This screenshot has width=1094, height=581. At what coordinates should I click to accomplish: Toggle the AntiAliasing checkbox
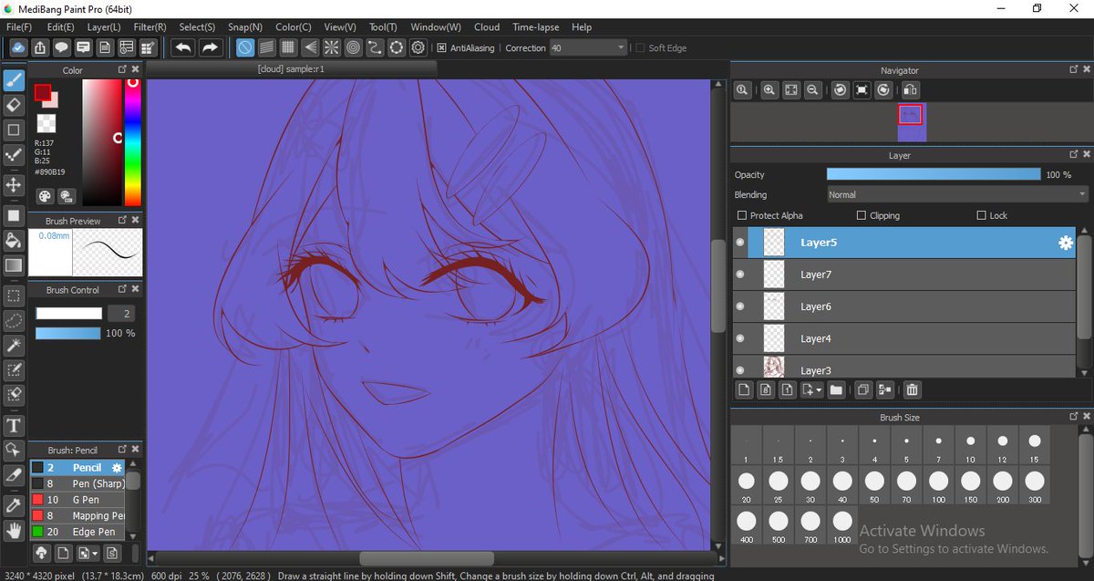[441, 48]
